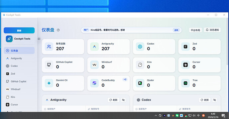Screen dimensions: 229x119
Task: Click the QQ penguin tray icon
Action: click(185, 115)
